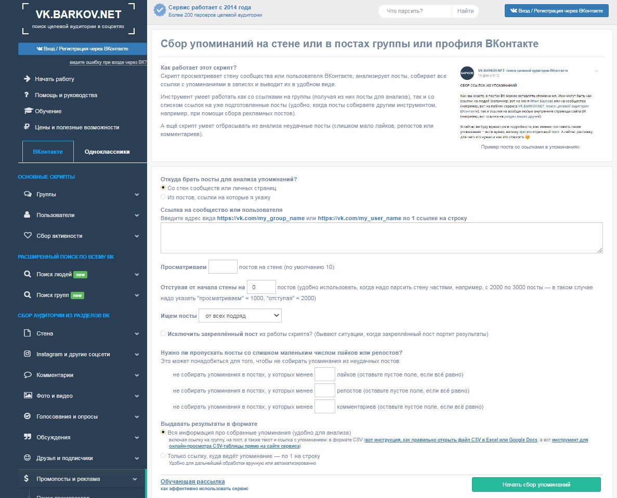Select the Из постов, ссылки на которые я укажу option
617x498 pixels.
point(163,197)
